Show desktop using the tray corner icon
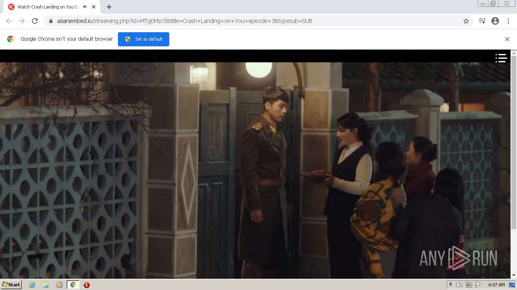Screen dimensions: 517x290 pos(513,285)
